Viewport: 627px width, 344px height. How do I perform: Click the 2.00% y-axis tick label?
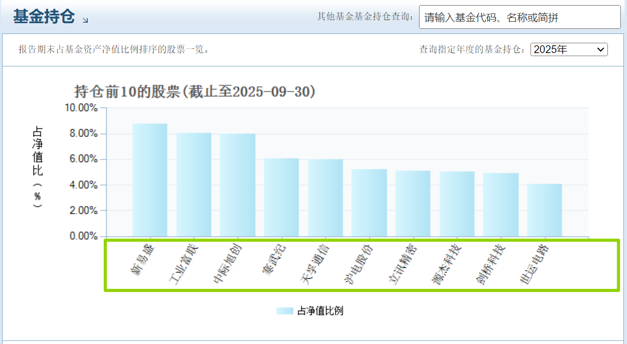(x=83, y=210)
